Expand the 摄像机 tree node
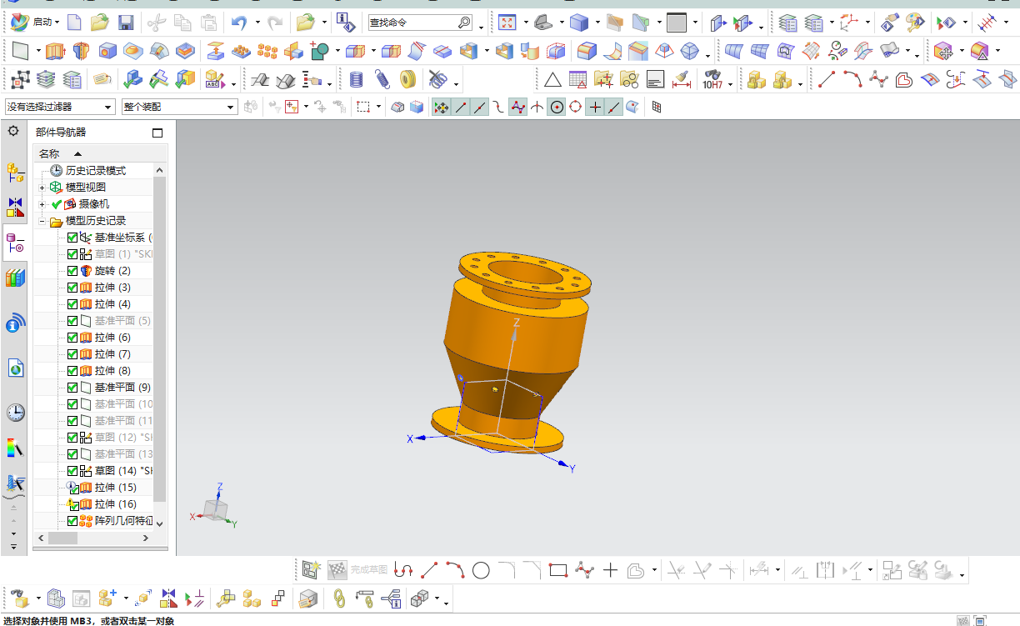 point(42,204)
